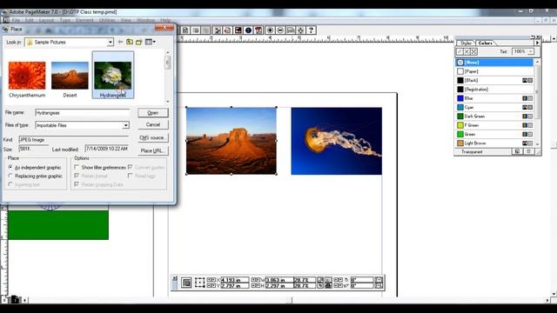
Task: Click the Fit in Window toolbar icon
Action: click(x=301, y=30)
